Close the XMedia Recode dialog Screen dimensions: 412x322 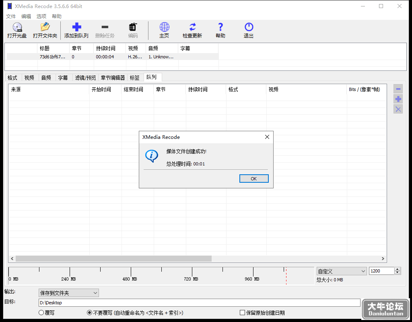pos(267,137)
